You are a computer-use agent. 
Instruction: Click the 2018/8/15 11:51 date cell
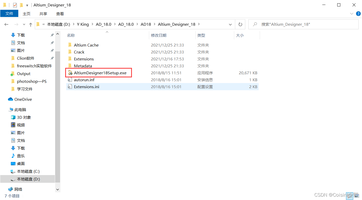[166, 73]
